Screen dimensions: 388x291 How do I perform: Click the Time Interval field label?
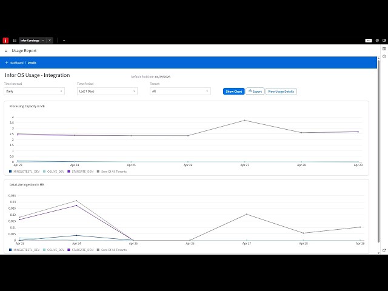13,84
